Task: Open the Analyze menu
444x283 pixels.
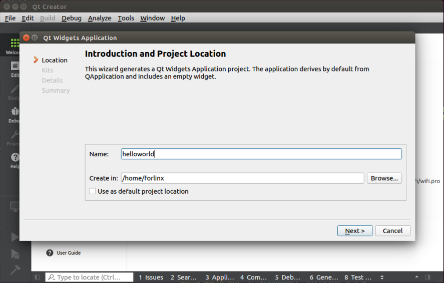Action: click(x=100, y=18)
